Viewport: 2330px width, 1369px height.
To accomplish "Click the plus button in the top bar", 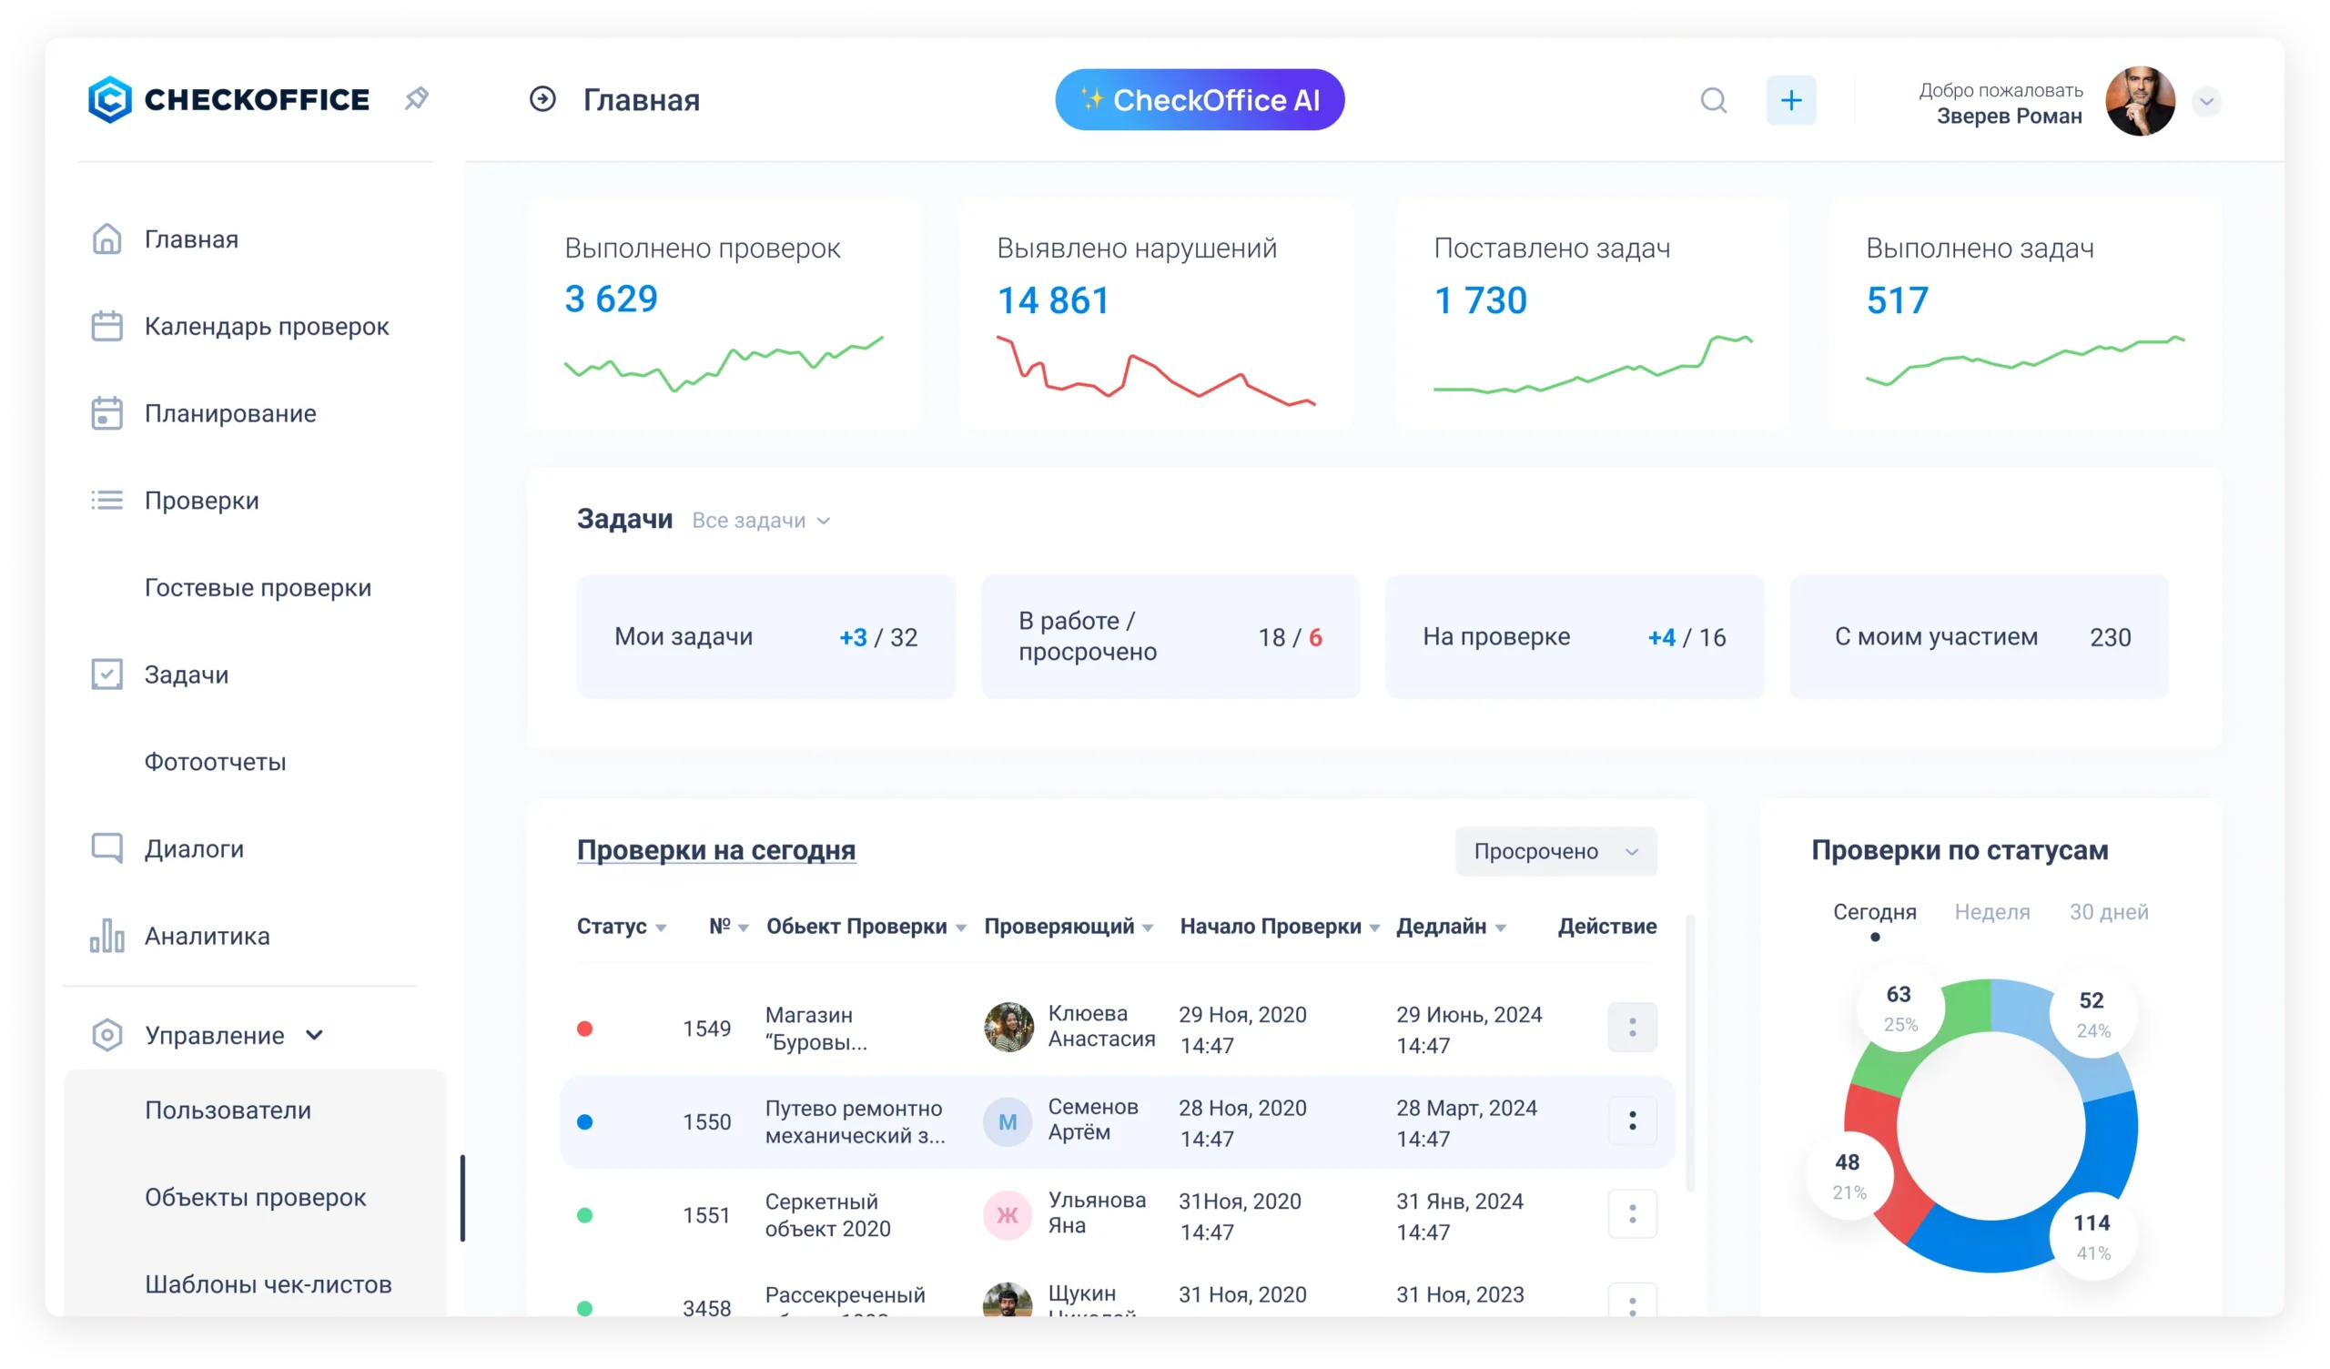I will [1791, 100].
